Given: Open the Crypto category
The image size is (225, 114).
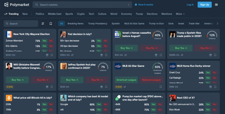Looking at the screenshot, I should pos(81,14).
